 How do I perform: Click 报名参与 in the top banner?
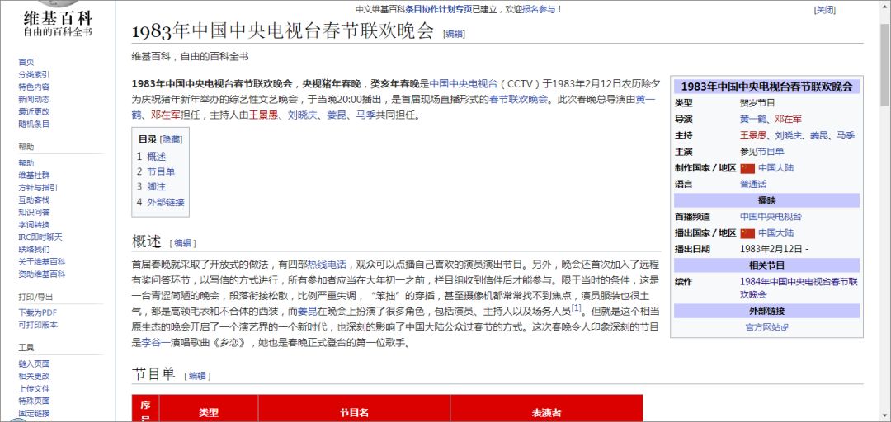tap(540, 9)
